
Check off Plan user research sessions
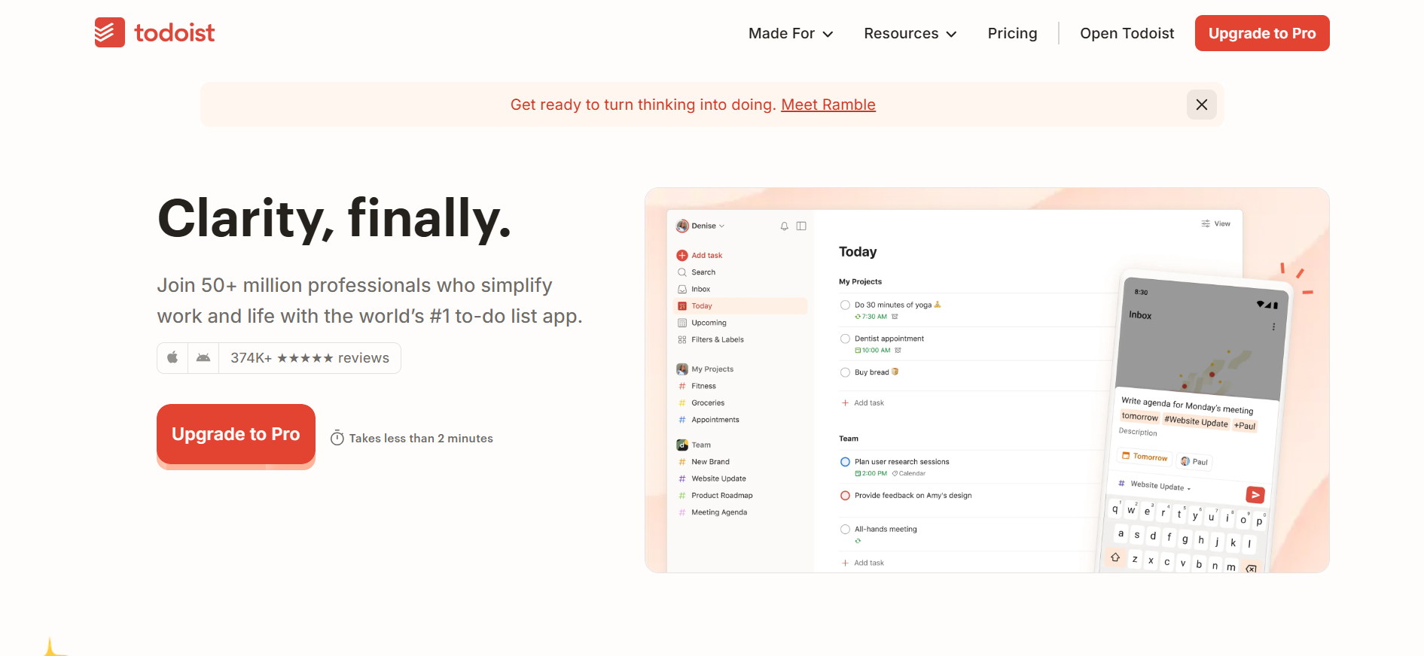coord(845,462)
